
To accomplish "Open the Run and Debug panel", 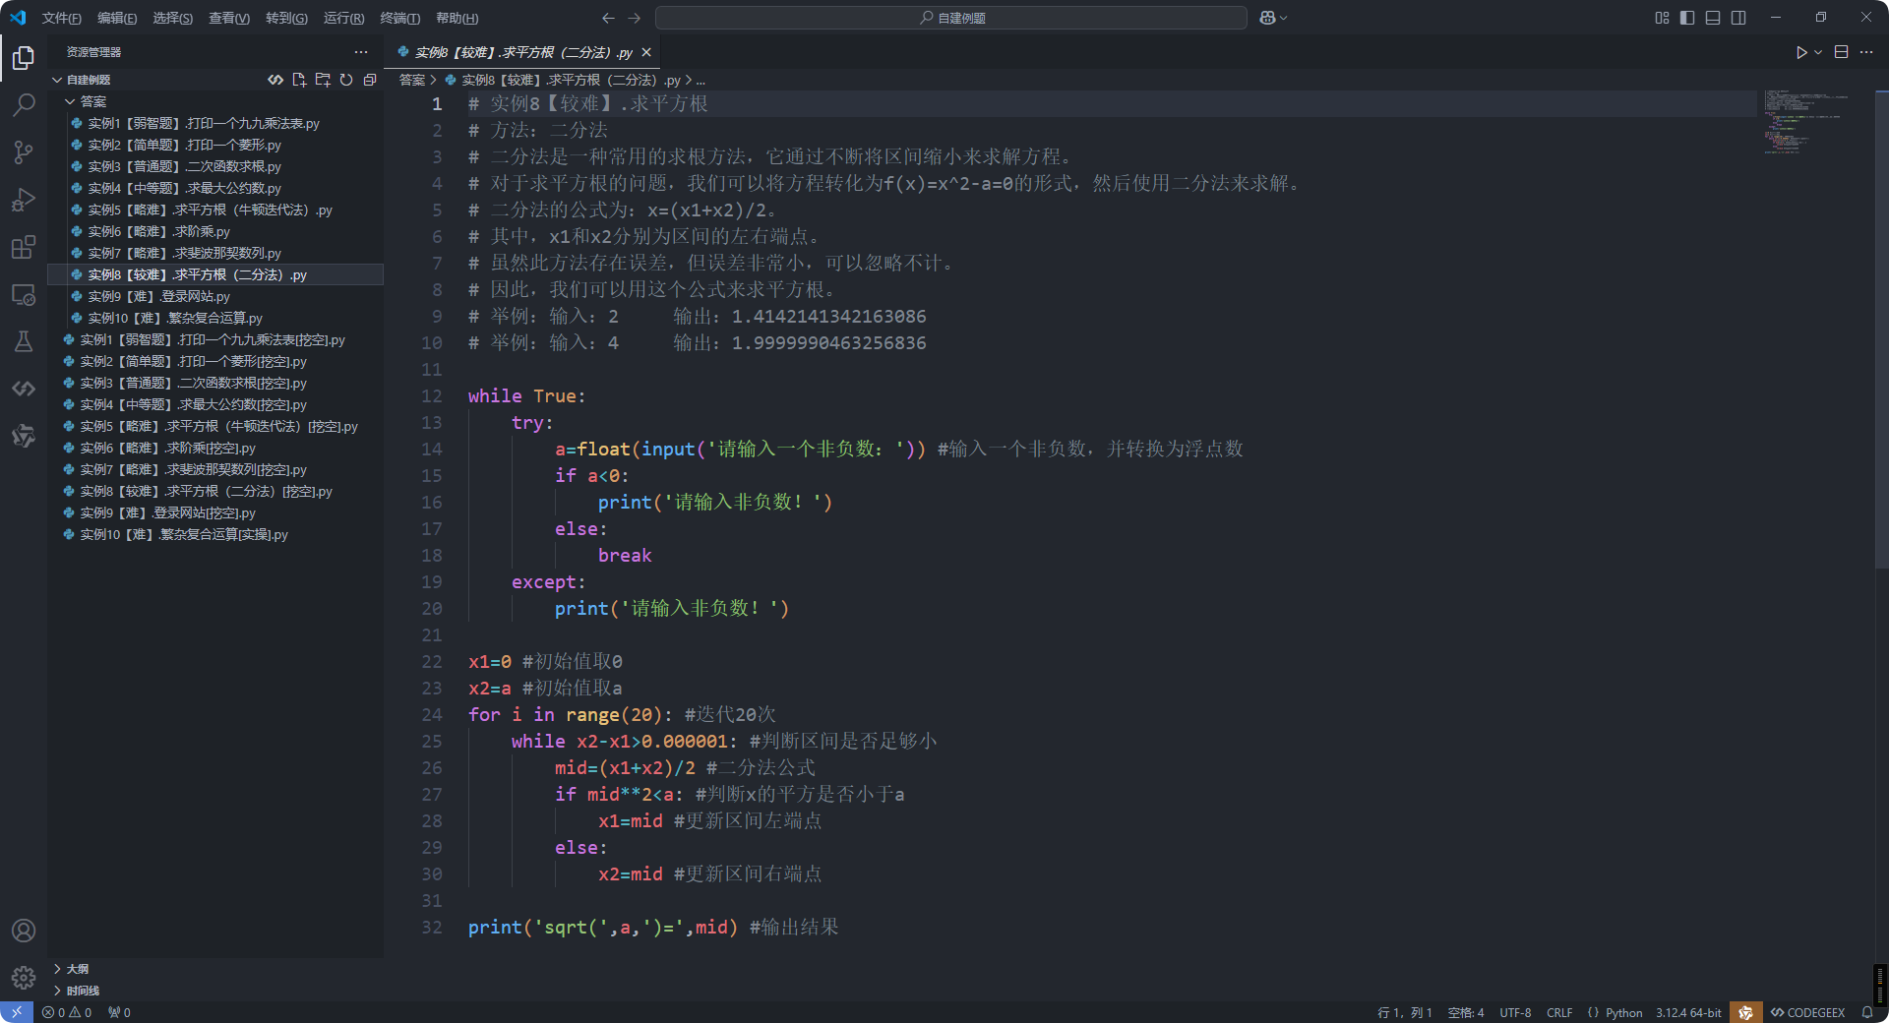I will point(23,200).
